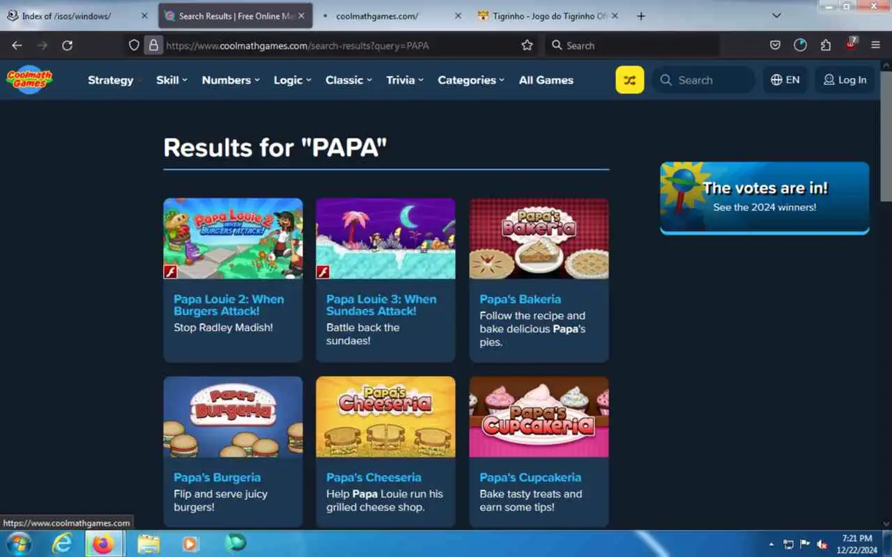Reload the page with refresh icon
Viewport: 892px width, 557px height.
(67, 45)
